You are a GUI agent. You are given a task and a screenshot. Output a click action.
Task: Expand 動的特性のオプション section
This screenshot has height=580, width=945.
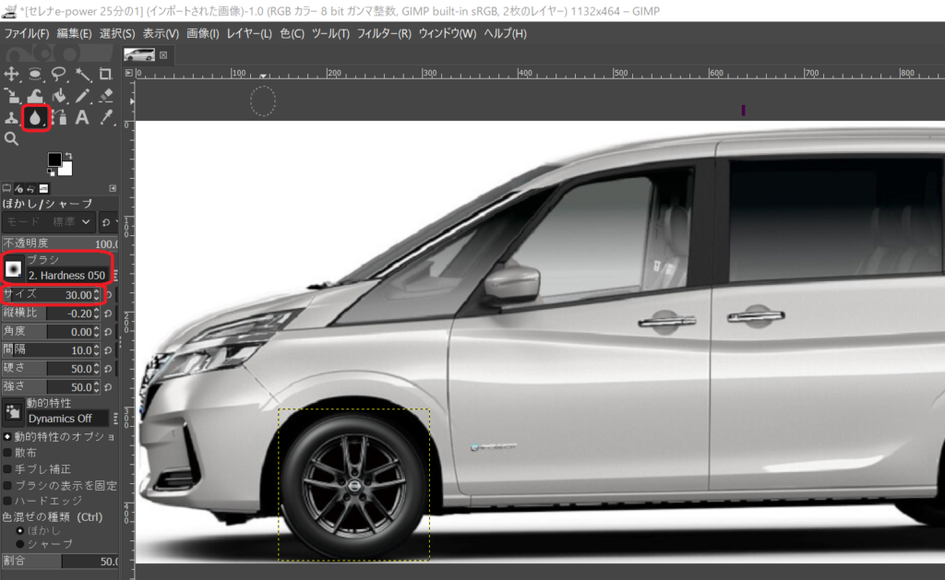coord(6,436)
